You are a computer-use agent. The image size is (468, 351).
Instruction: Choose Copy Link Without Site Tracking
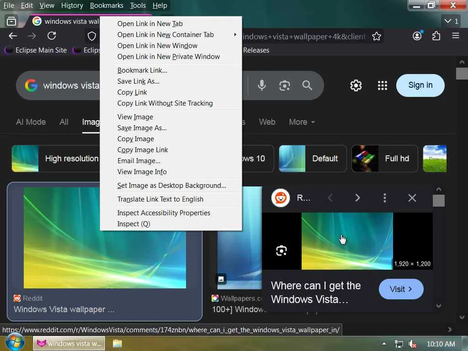171,103
